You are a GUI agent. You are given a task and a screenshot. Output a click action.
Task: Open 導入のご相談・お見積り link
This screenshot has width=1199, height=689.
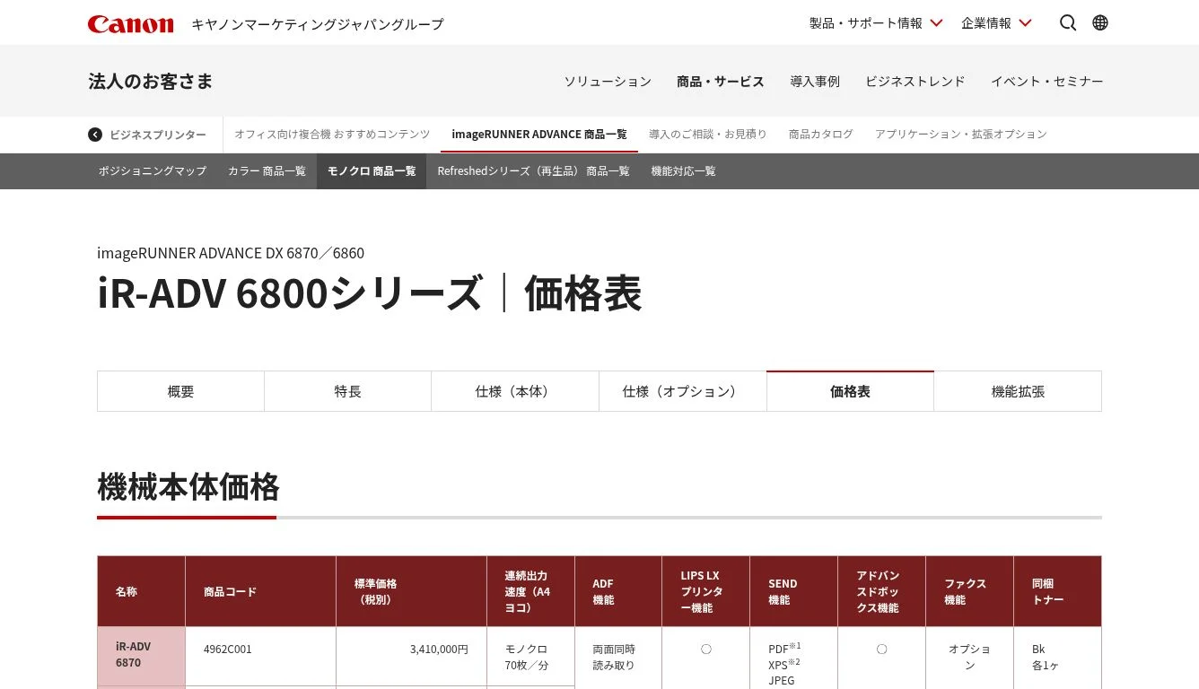[x=708, y=135]
